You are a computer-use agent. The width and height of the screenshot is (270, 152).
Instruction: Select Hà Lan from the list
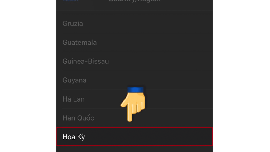click(x=135, y=99)
